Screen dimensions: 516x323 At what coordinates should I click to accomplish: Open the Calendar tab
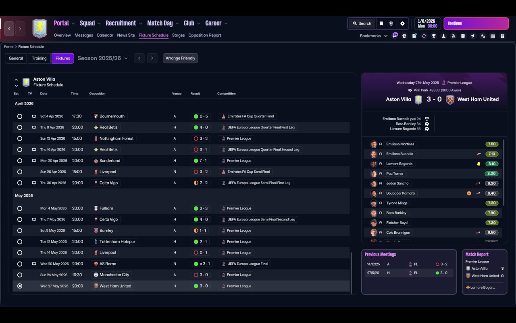tap(105, 35)
